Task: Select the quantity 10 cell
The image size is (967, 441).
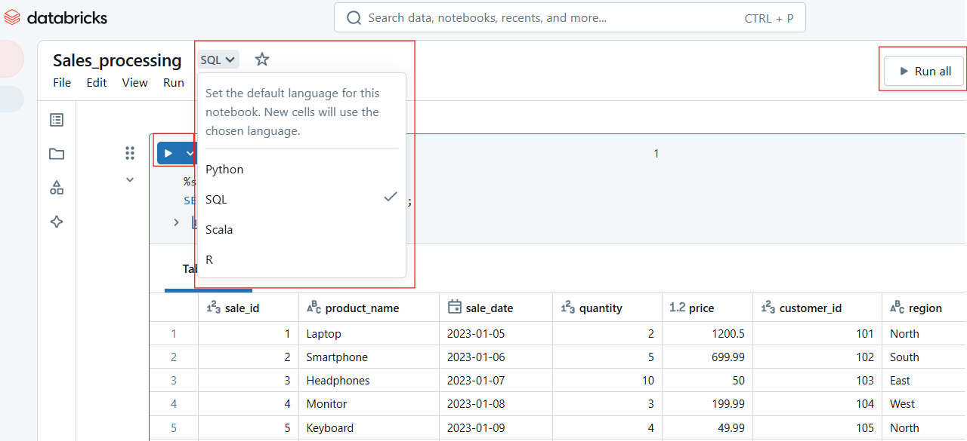Action: click(607, 381)
